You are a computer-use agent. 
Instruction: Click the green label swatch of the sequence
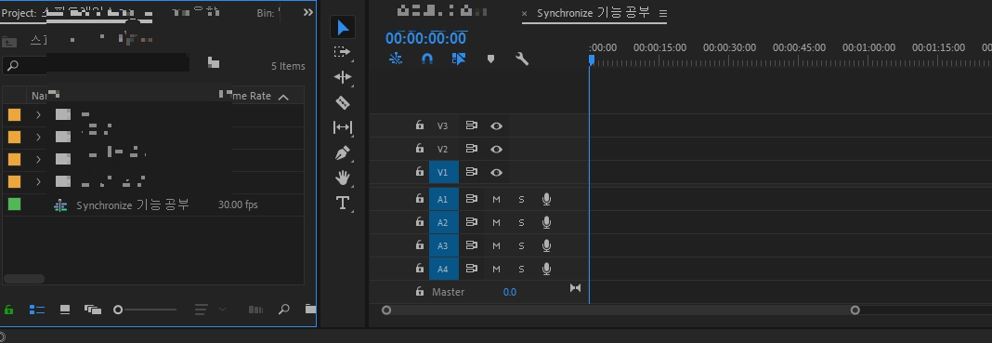click(x=14, y=204)
